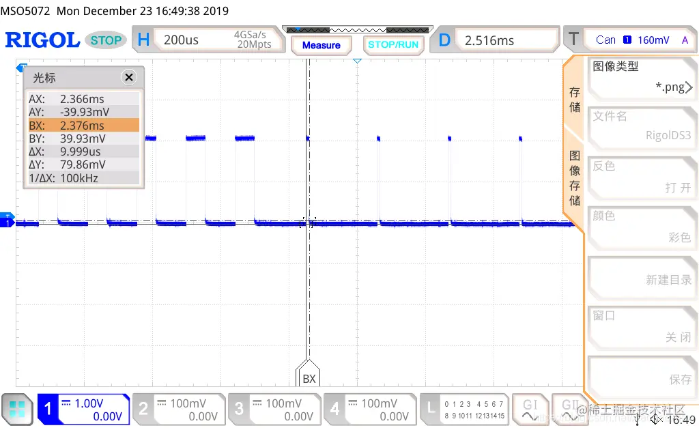Click the 4GSa/s sample rate readout
The width and height of the screenshot is (699, 430).
pos(250,34)
